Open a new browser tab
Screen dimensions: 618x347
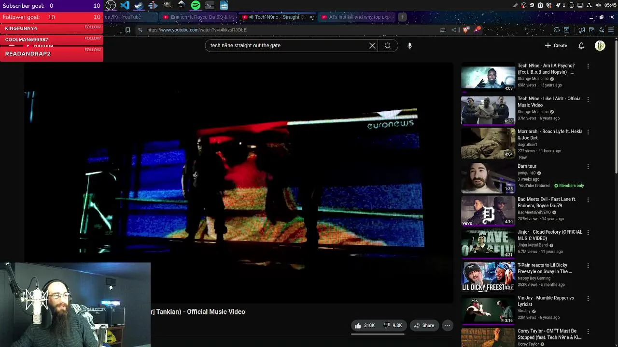(x=402, y=17)
